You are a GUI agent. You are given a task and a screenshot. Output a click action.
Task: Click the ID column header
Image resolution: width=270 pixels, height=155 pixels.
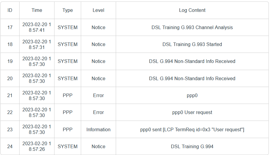(x=10, y=10)
